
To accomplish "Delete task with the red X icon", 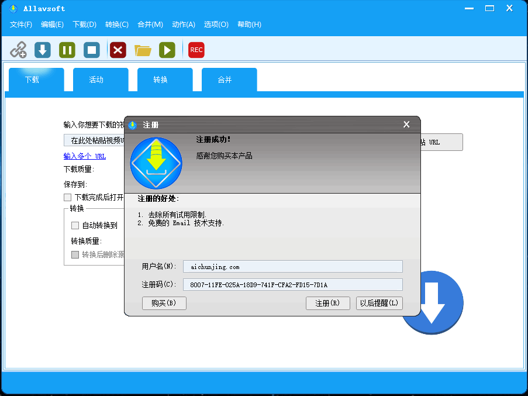I will [x=118, y=50].
